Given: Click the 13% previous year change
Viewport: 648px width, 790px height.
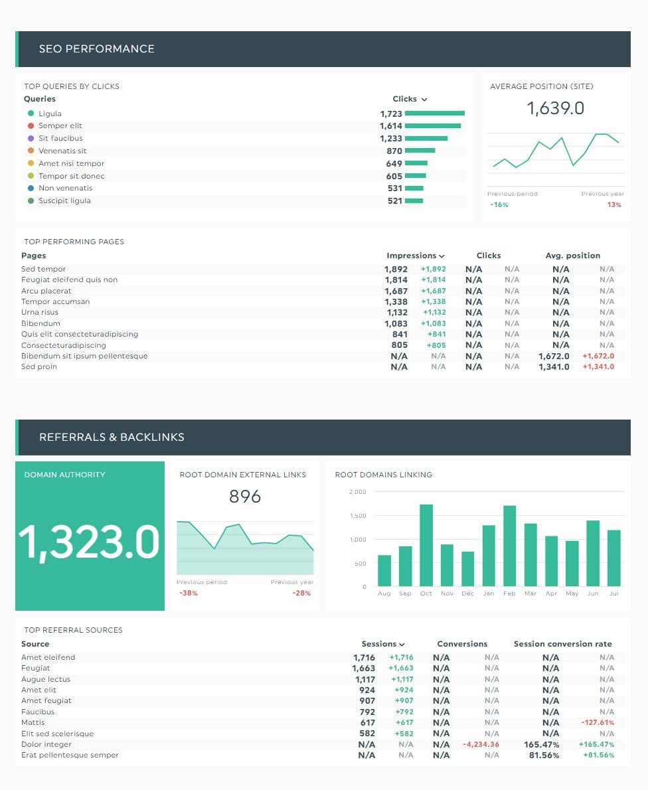Looking at the screenshot, I should [x=614, y=204].
